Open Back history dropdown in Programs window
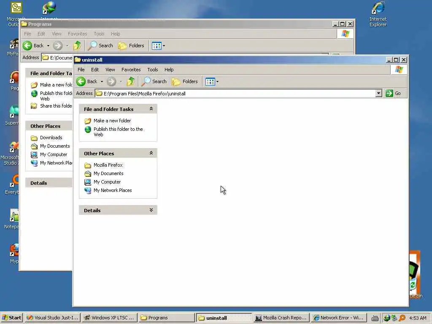Image resolution: width=432 pixels, height=324 pixels. click(x=48, y=46)
